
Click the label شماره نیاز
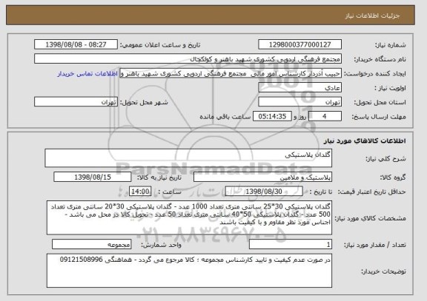pos(391,45)
